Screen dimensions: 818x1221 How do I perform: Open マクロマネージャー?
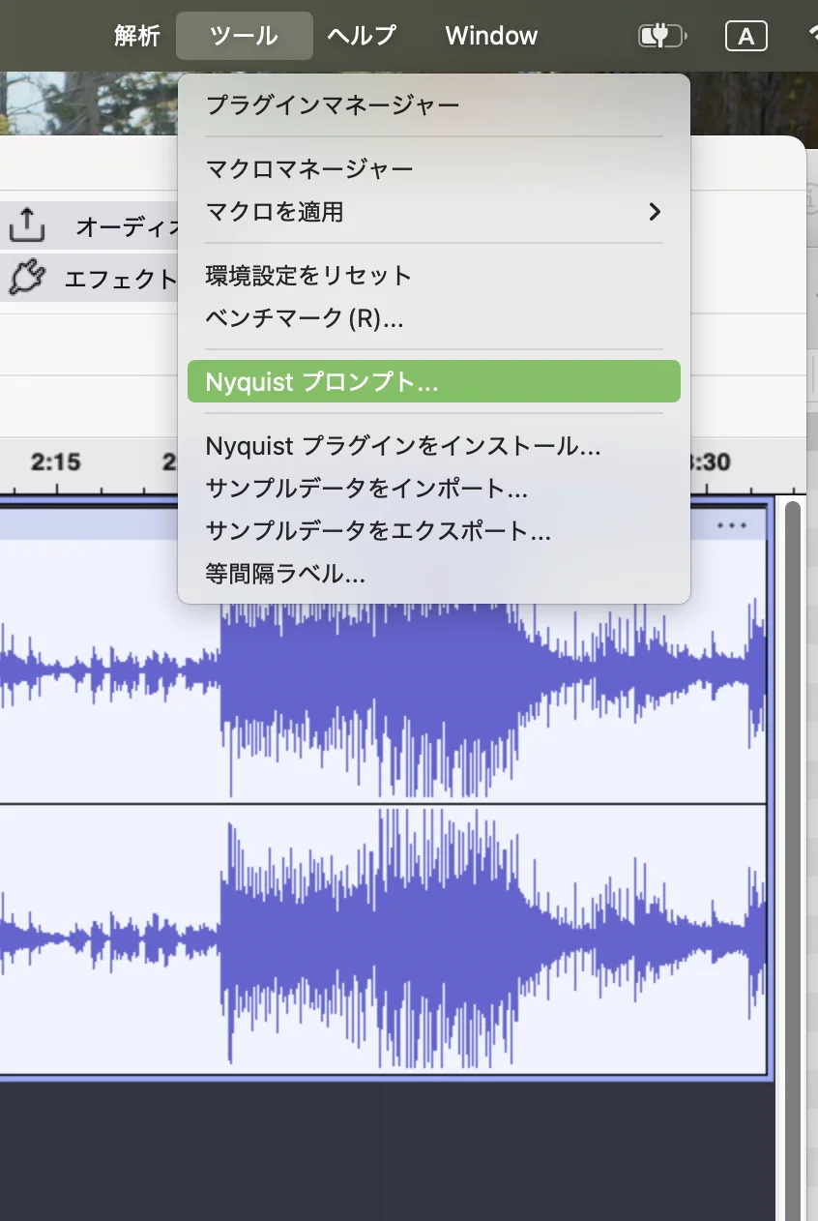309,169
